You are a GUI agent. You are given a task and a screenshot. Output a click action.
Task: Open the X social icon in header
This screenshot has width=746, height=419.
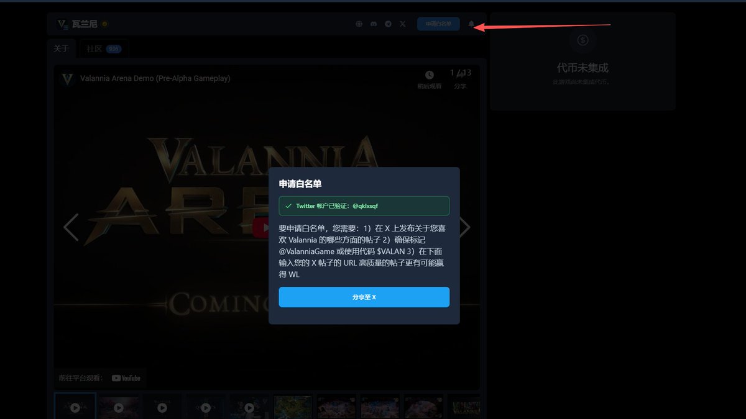coord(402,24)
